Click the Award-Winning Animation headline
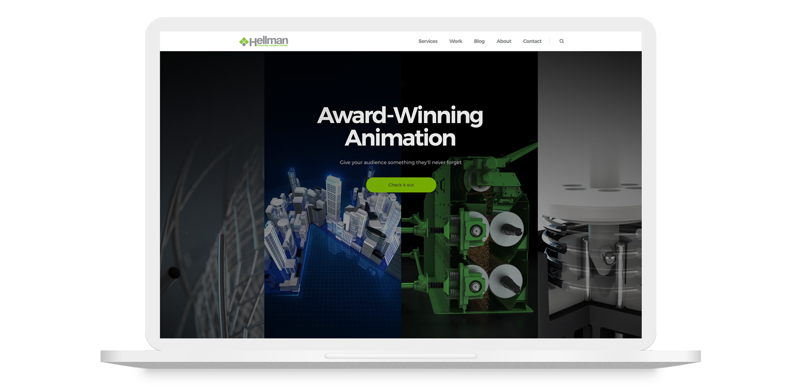 click(x=400, y=126)
